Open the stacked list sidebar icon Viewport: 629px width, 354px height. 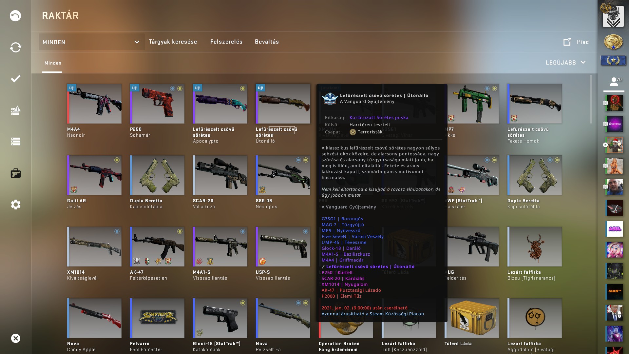click(x=15, y=142)
